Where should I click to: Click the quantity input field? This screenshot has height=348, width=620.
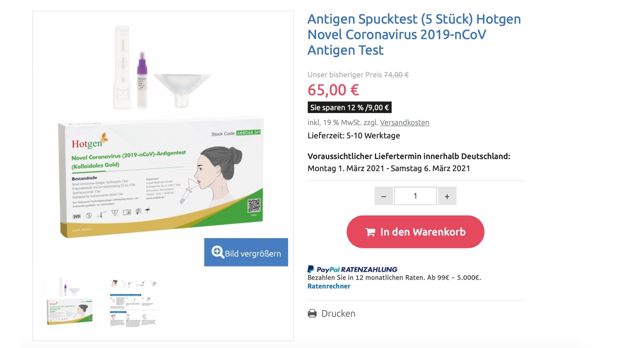416,196
